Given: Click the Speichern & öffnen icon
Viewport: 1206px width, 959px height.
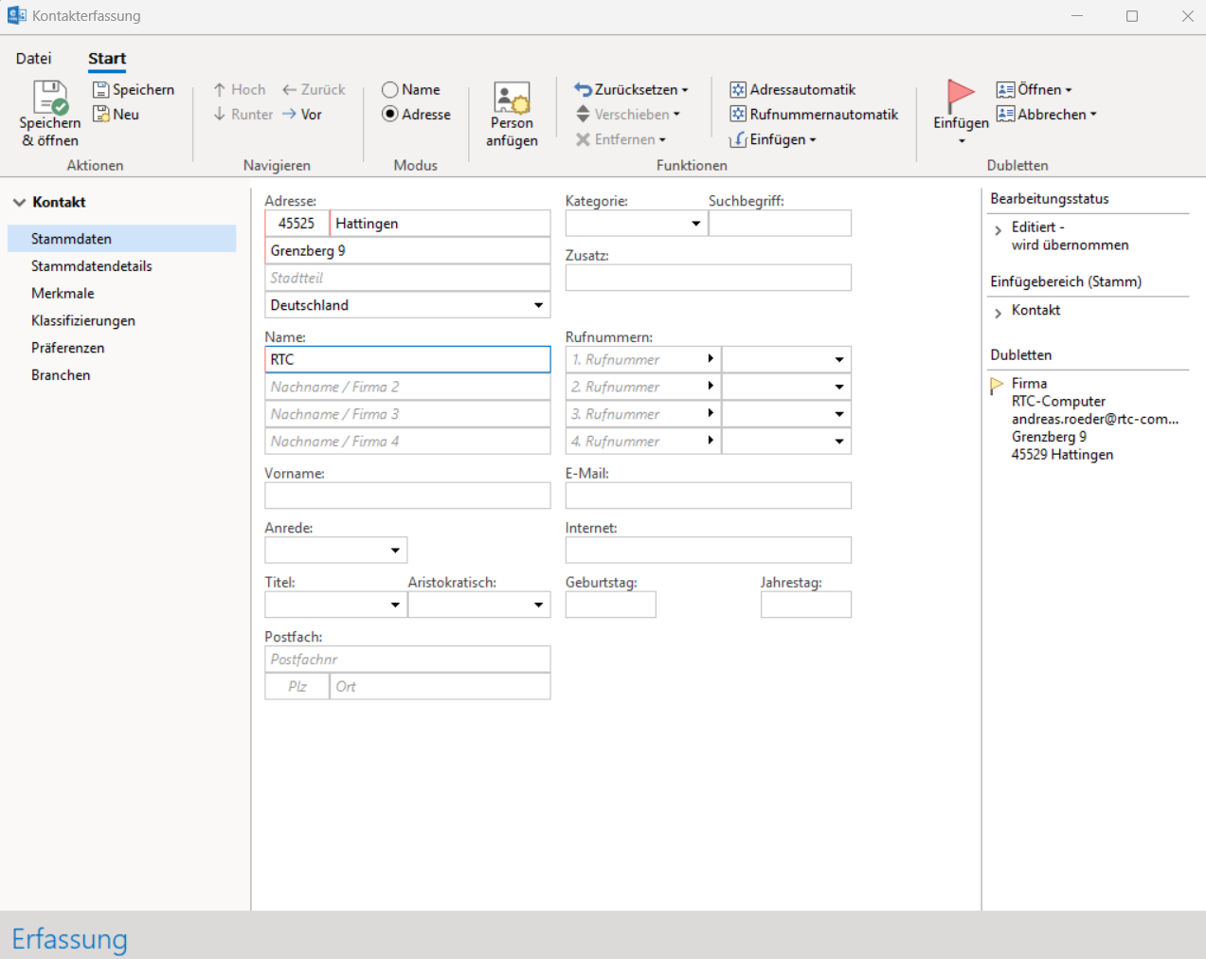Looking at the screenshot, I should 50,98.
